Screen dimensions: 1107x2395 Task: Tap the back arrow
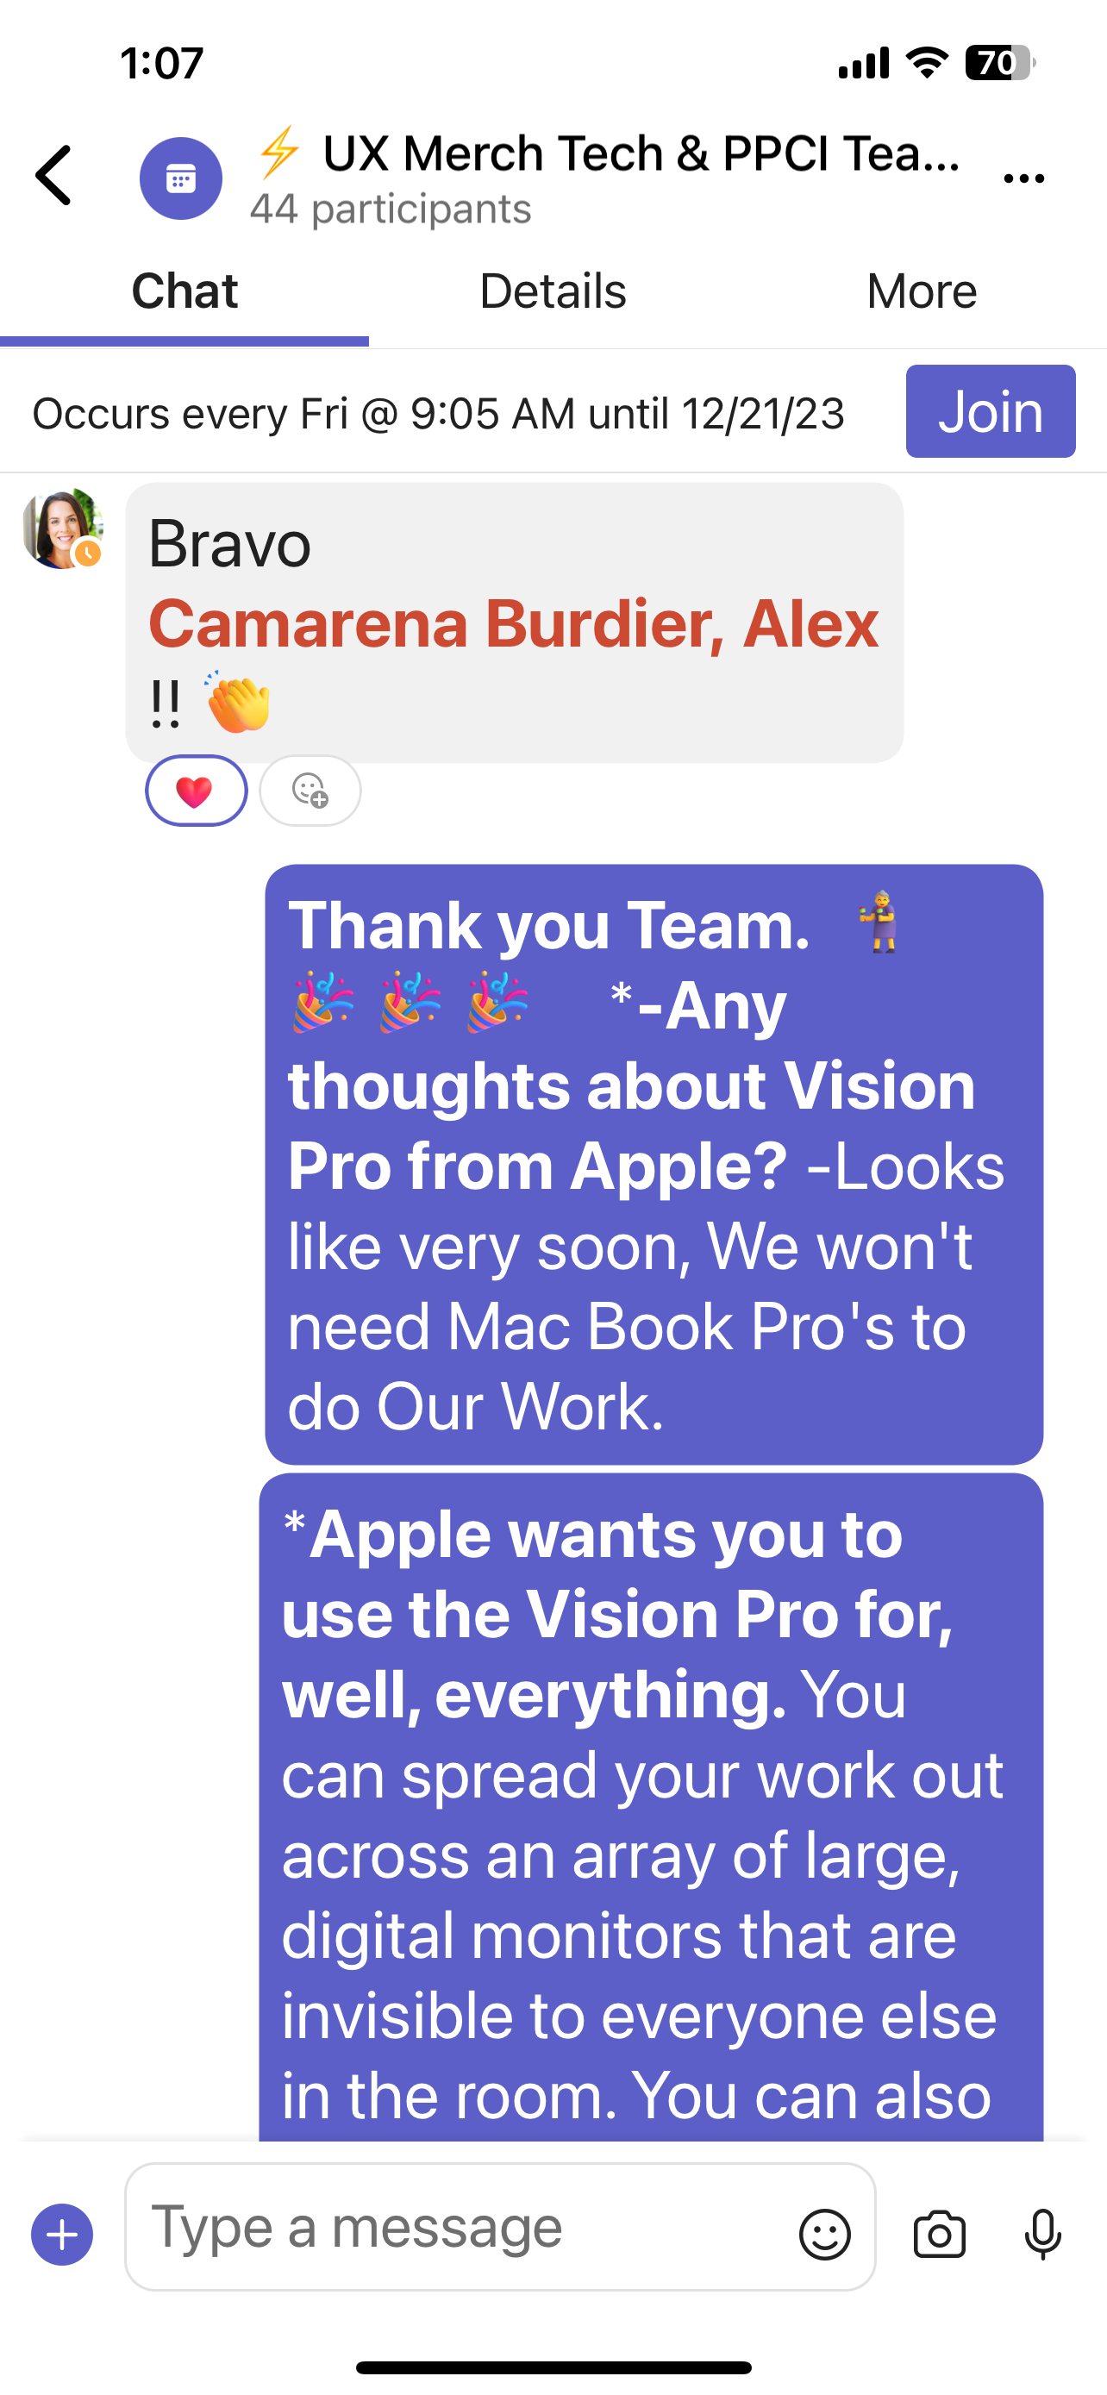(x=54, y=175)
